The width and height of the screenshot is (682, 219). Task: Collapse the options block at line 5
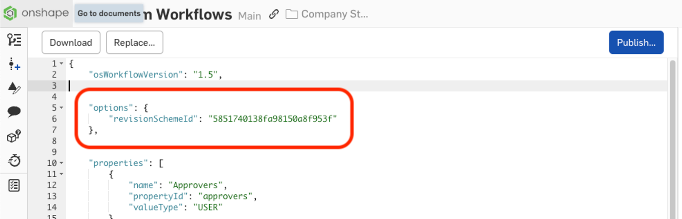coord(61,108)
